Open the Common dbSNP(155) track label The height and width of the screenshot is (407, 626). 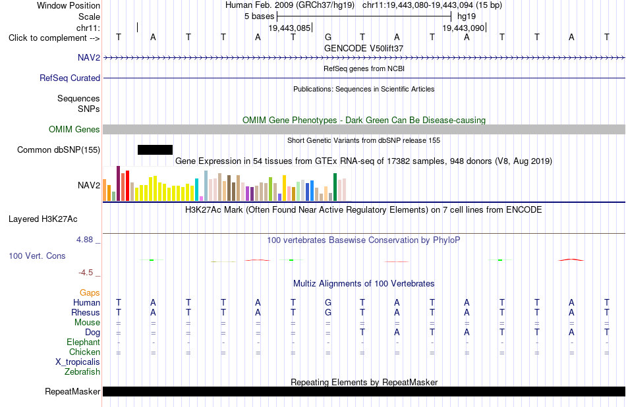tap(58, 149)
